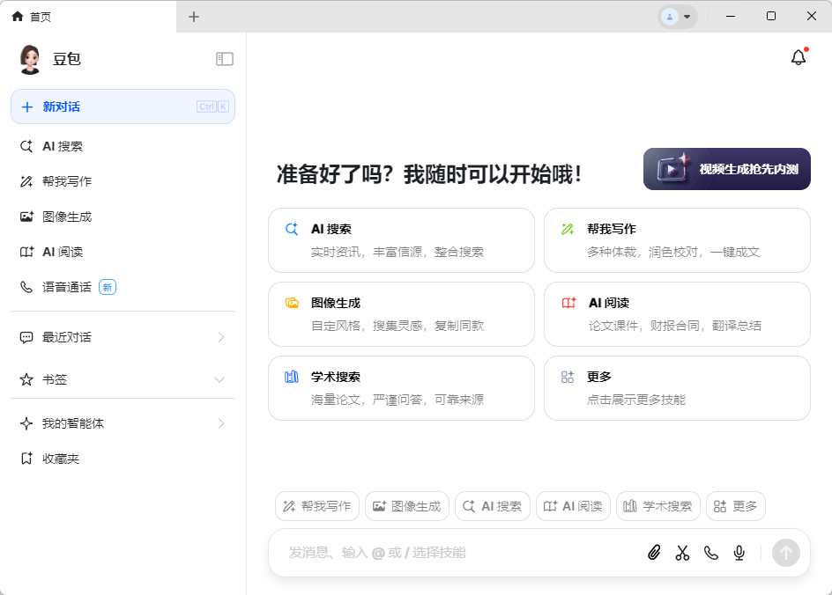This screenshot has height=595, width=832.
Task: Click subtitle 论文课件，财报合同，翻译总结
Action: tap(675, 326)
